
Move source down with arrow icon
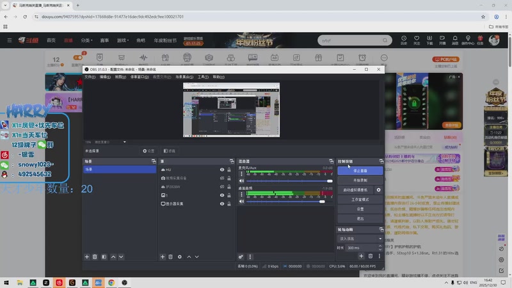tap(198, 257)
